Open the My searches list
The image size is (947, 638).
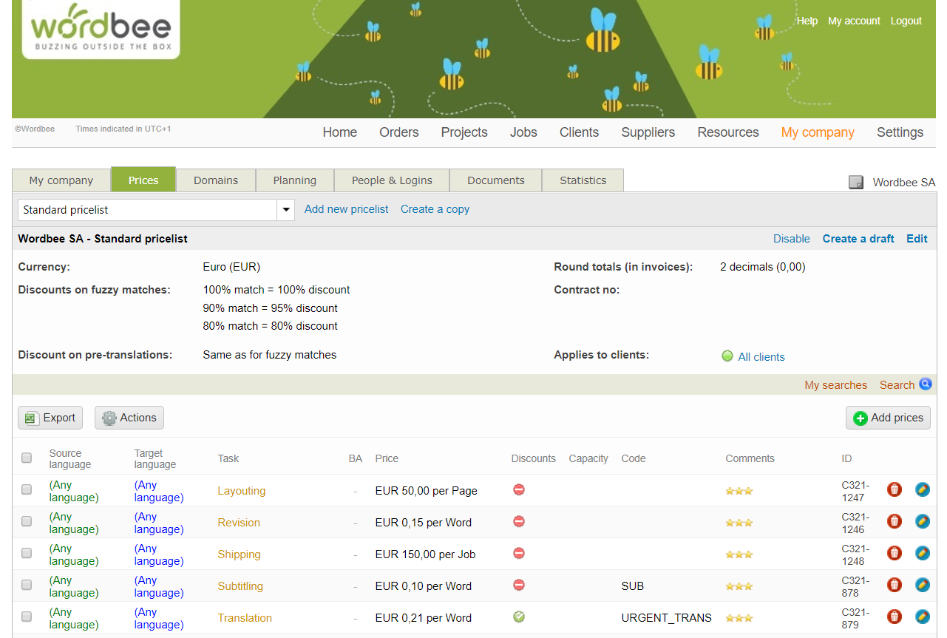pos(835,385)
